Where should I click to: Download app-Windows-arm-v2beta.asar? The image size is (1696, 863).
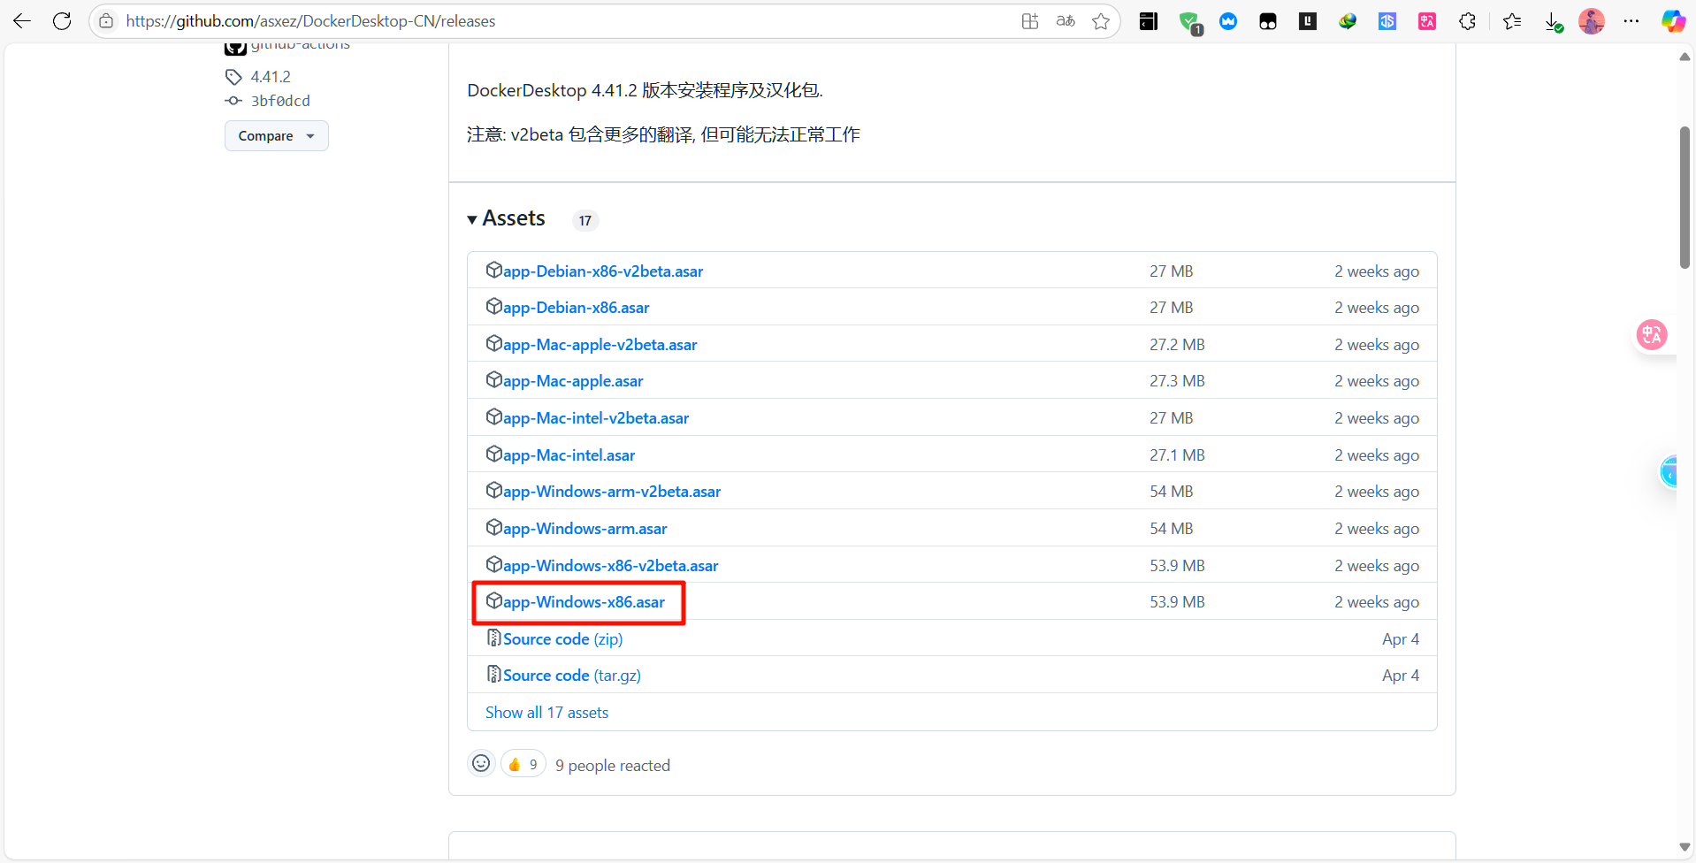click(612, 491)
